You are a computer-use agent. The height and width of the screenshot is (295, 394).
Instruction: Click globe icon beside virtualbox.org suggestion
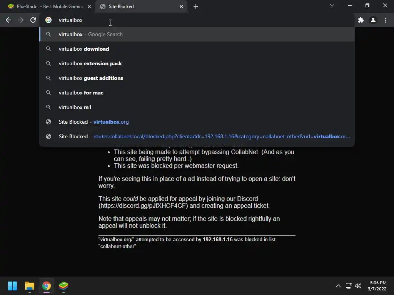48,122
